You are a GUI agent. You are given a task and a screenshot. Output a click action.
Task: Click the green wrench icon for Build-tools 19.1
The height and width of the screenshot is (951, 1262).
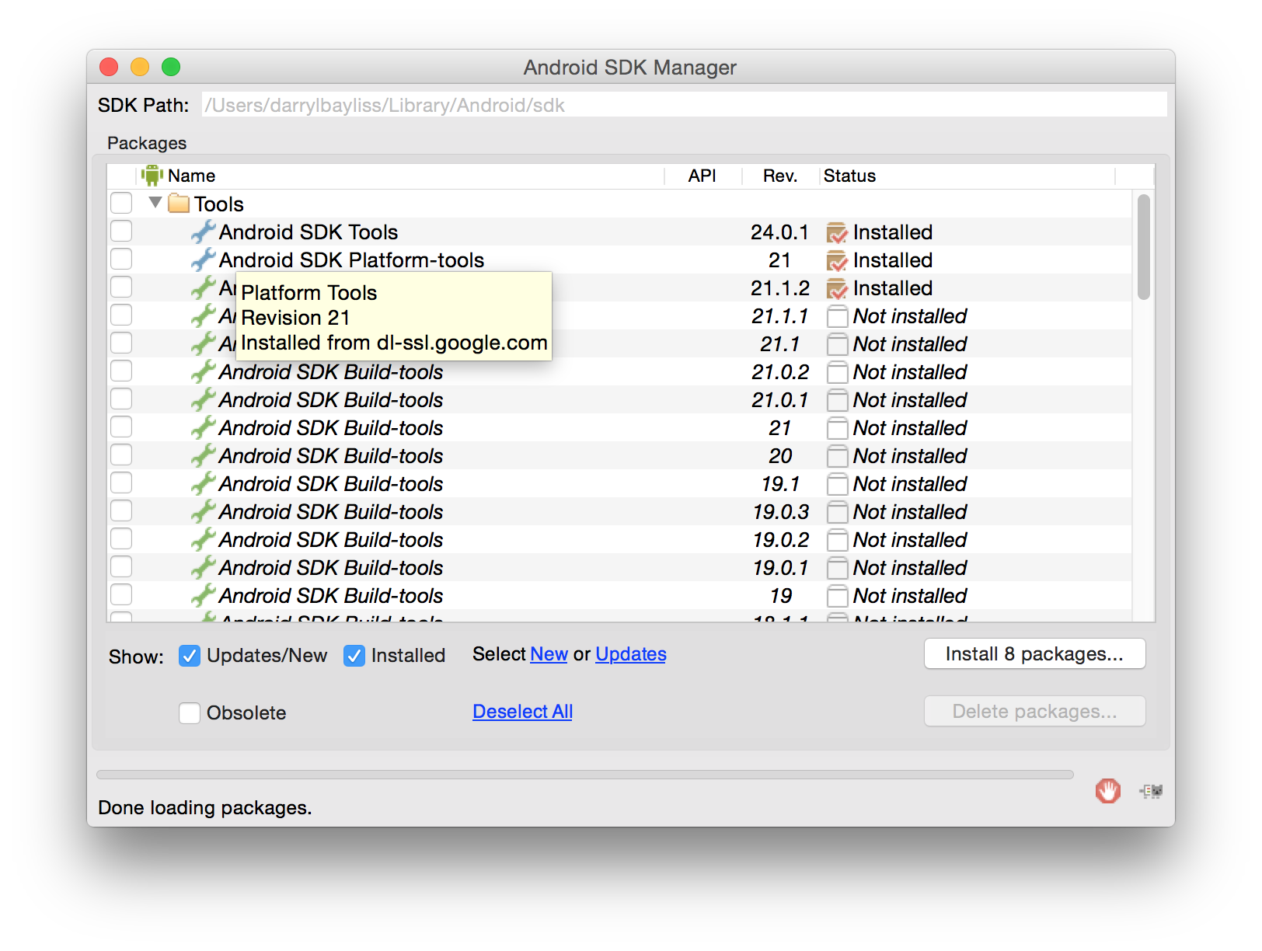[x=203, y=483]
